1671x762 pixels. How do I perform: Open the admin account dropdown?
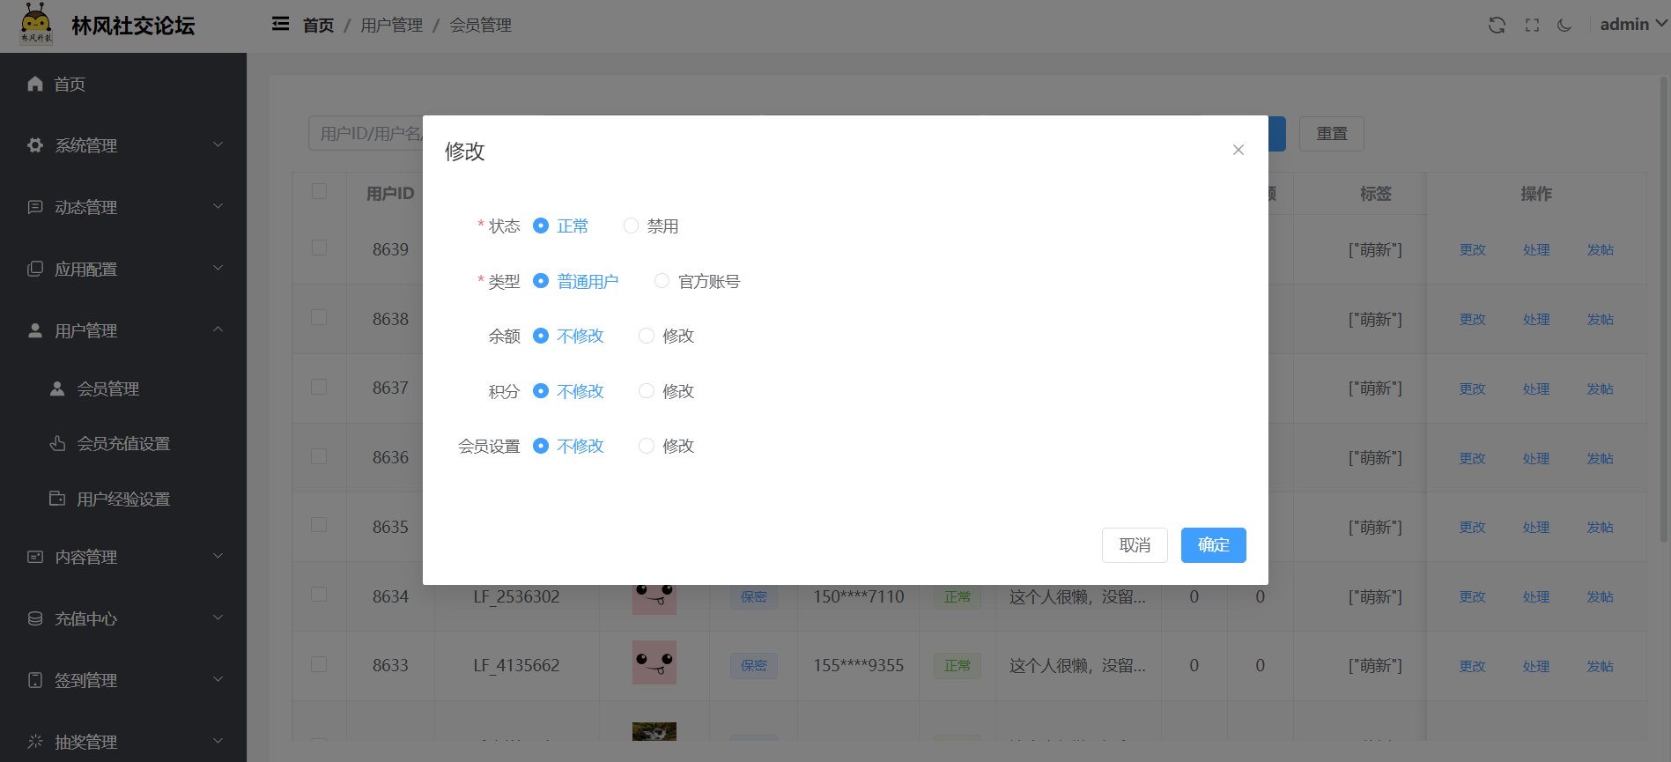click(1633, 25)
